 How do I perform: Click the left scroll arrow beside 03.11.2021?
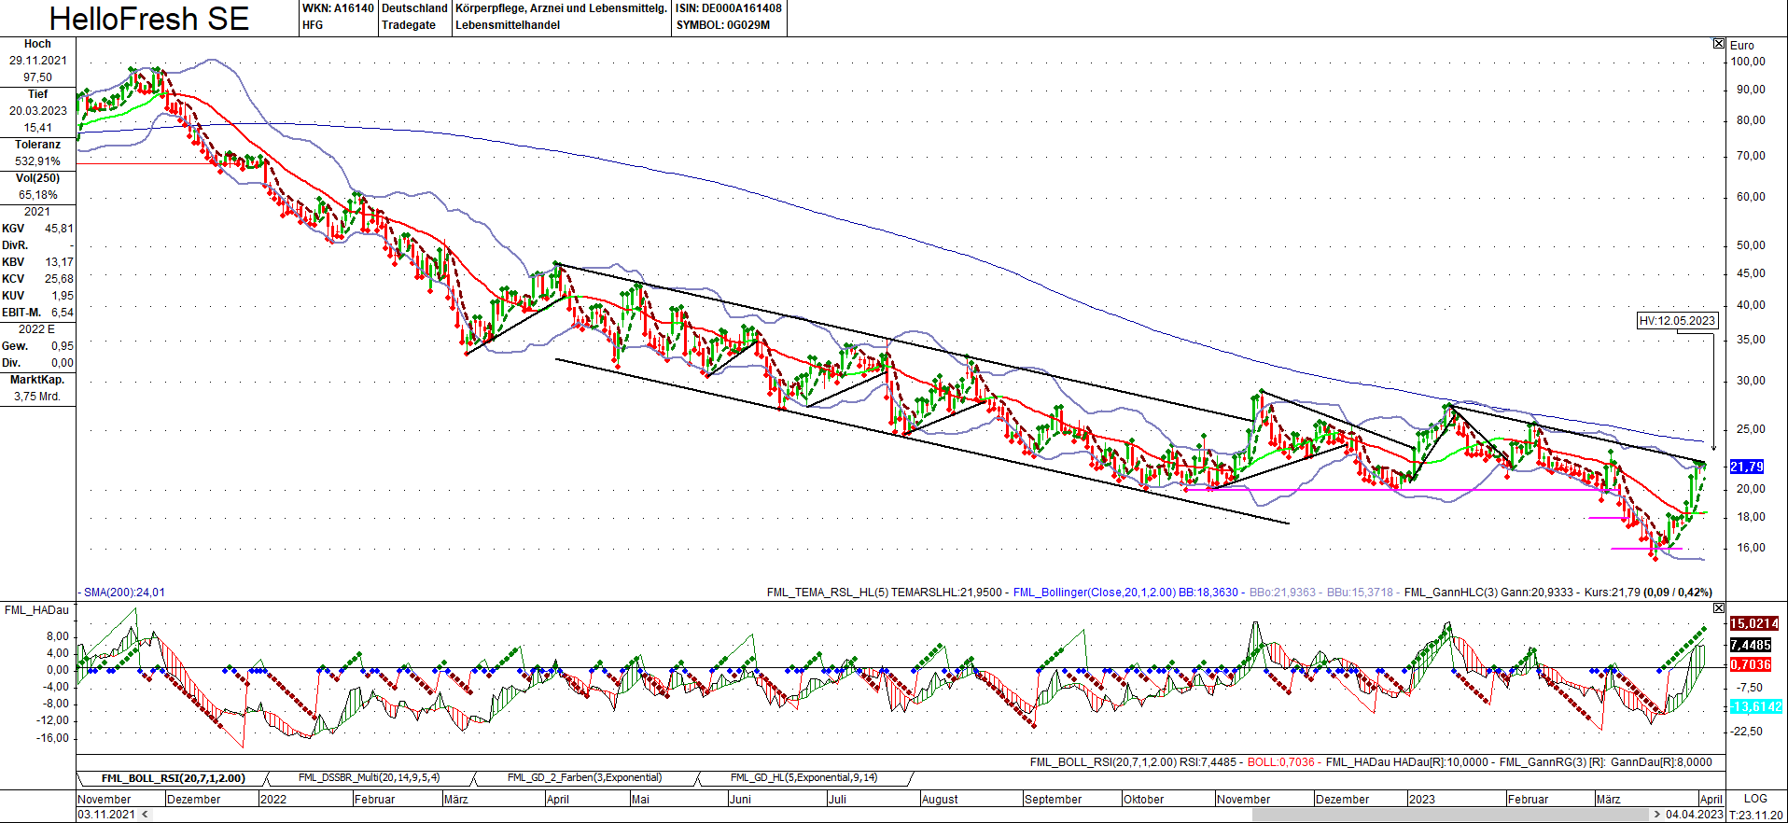coord(144,815)
